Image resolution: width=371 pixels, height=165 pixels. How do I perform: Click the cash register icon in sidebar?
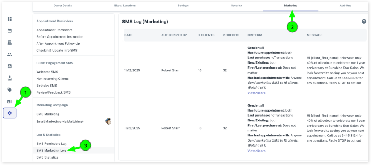coord(9,43)
